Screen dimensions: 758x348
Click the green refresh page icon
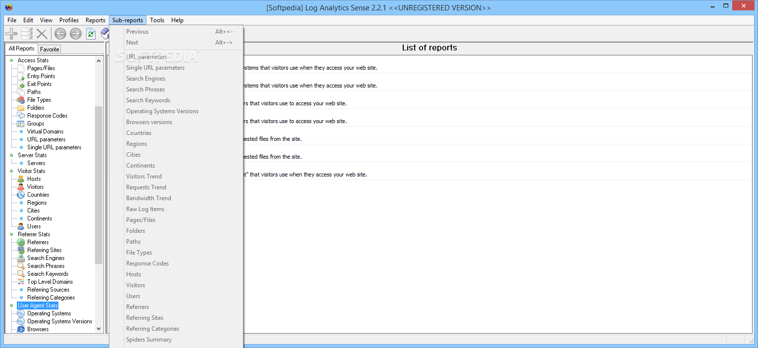(91, 34)
